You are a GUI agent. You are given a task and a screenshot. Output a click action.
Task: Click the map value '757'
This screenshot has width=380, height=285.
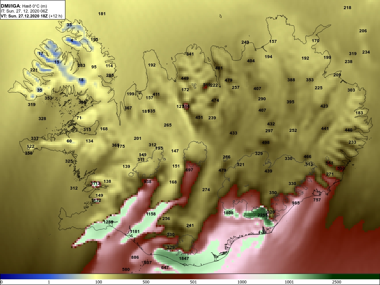[317, 200]
